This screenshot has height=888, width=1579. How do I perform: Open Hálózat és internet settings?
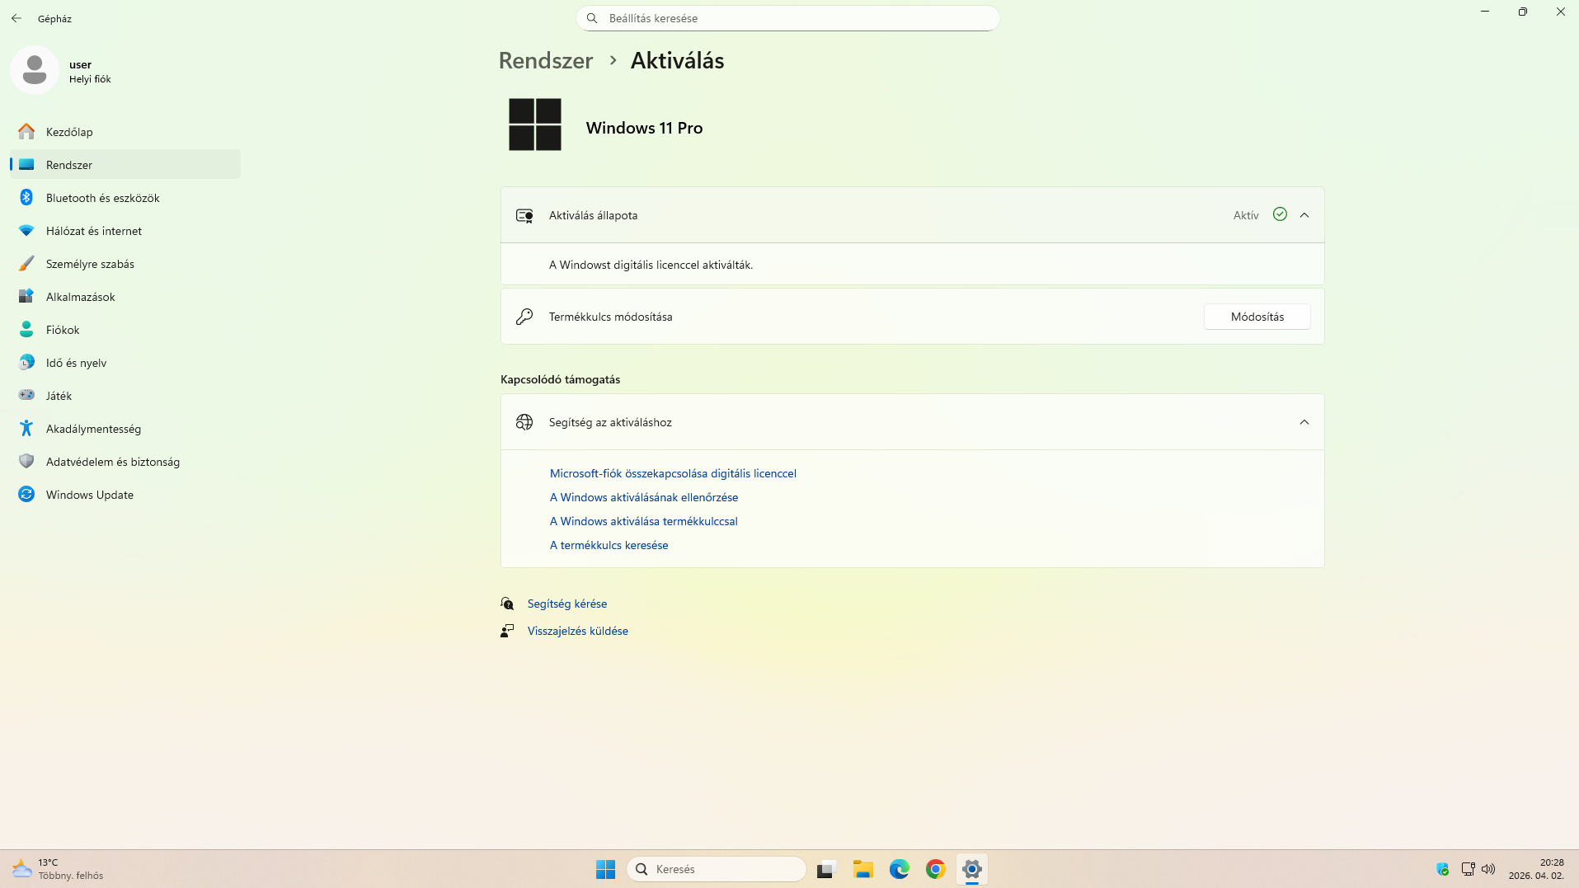coord(125,231)
